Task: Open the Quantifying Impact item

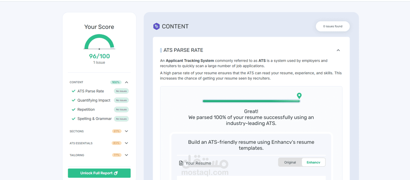Action: [x=94, y=100]
